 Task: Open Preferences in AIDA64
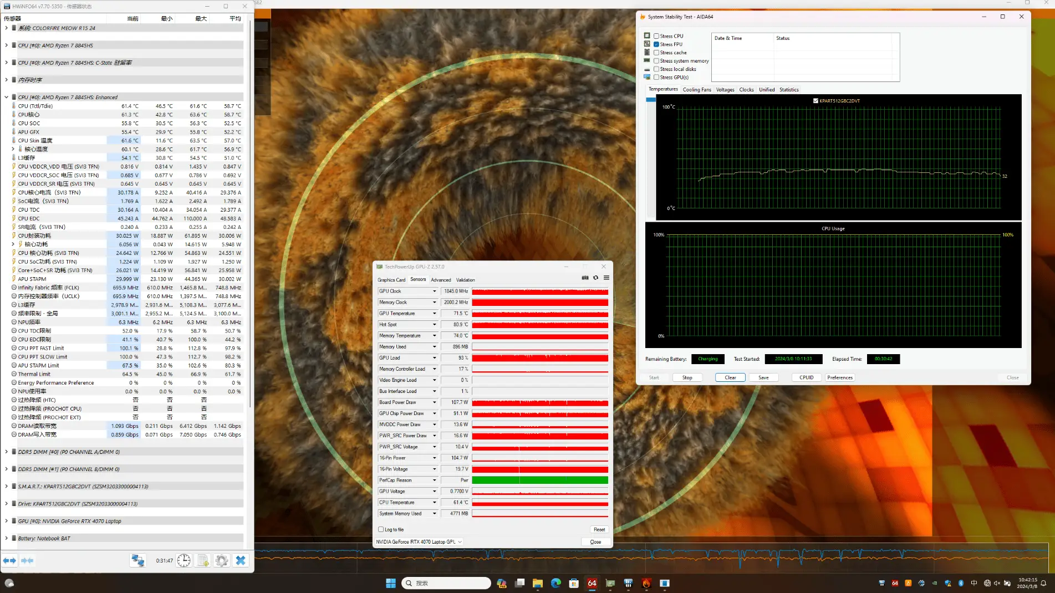(840, 377)
